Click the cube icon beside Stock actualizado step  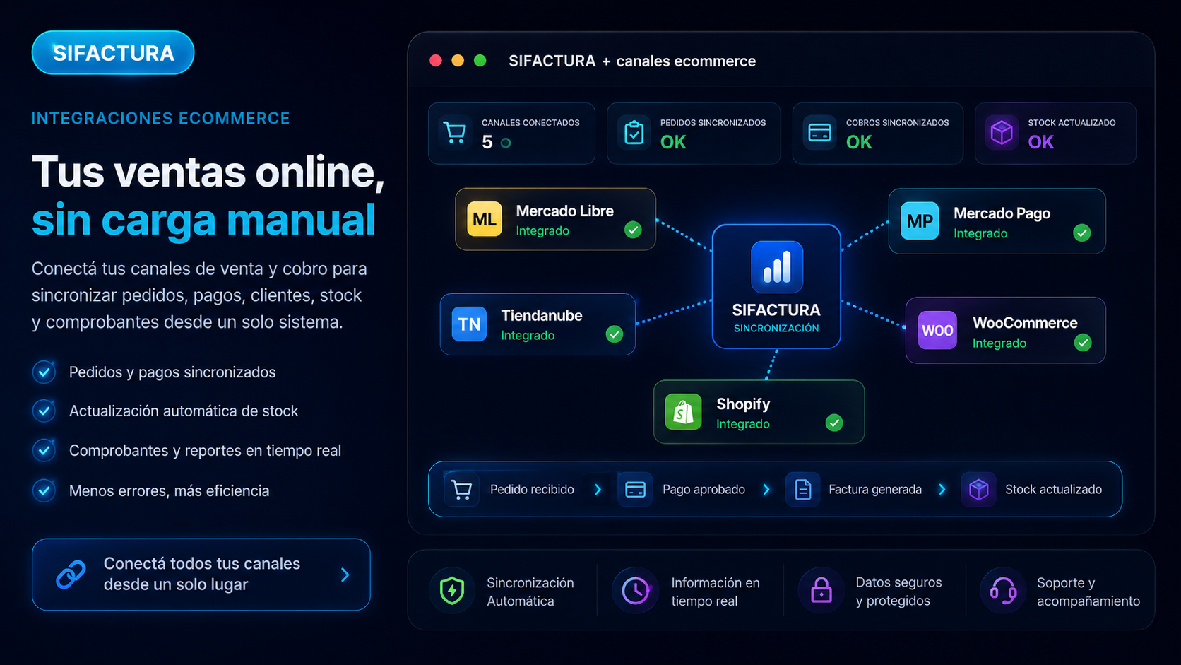pyautogui.click(x=978, y=489)
